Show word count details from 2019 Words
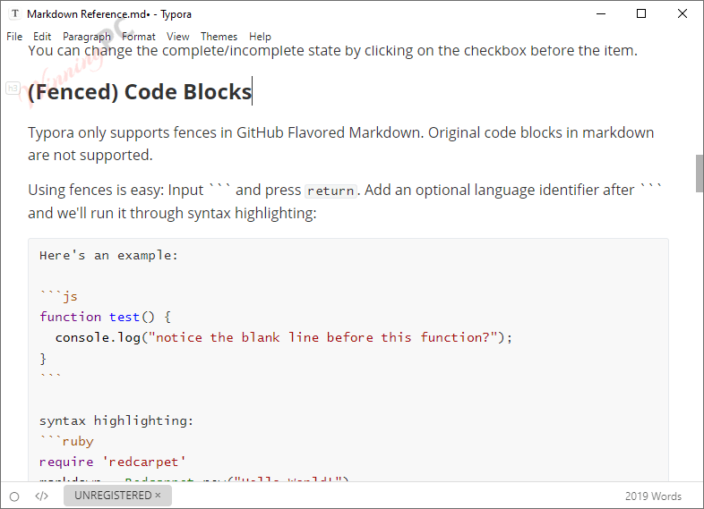 coord(653,496)
